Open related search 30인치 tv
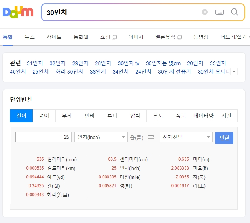The image size is (250, 223). [129, 63]
